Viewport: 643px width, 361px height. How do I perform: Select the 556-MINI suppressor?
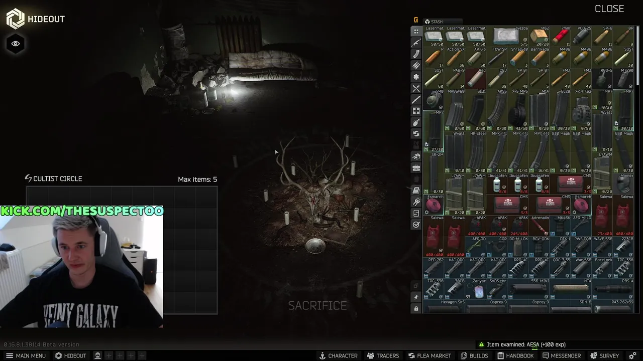click(529, 289)
